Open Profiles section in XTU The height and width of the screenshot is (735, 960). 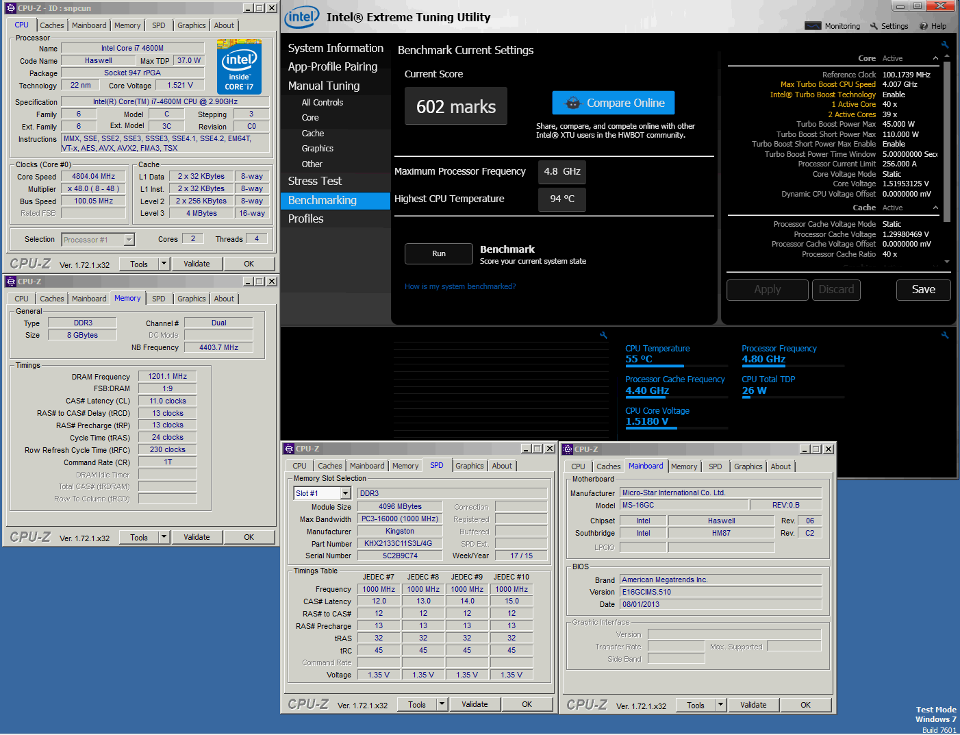pos(306,219)
